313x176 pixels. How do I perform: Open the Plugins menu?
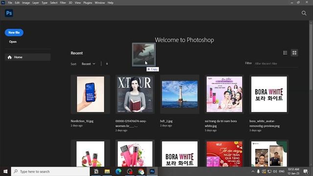[x=88, y=3]
